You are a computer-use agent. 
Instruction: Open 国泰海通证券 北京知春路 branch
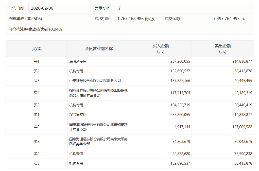[x=98, y=127]
